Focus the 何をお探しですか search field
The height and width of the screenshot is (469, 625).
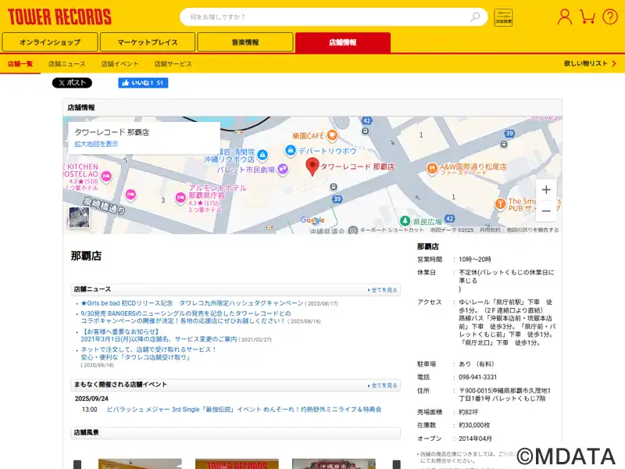[334, 17]
